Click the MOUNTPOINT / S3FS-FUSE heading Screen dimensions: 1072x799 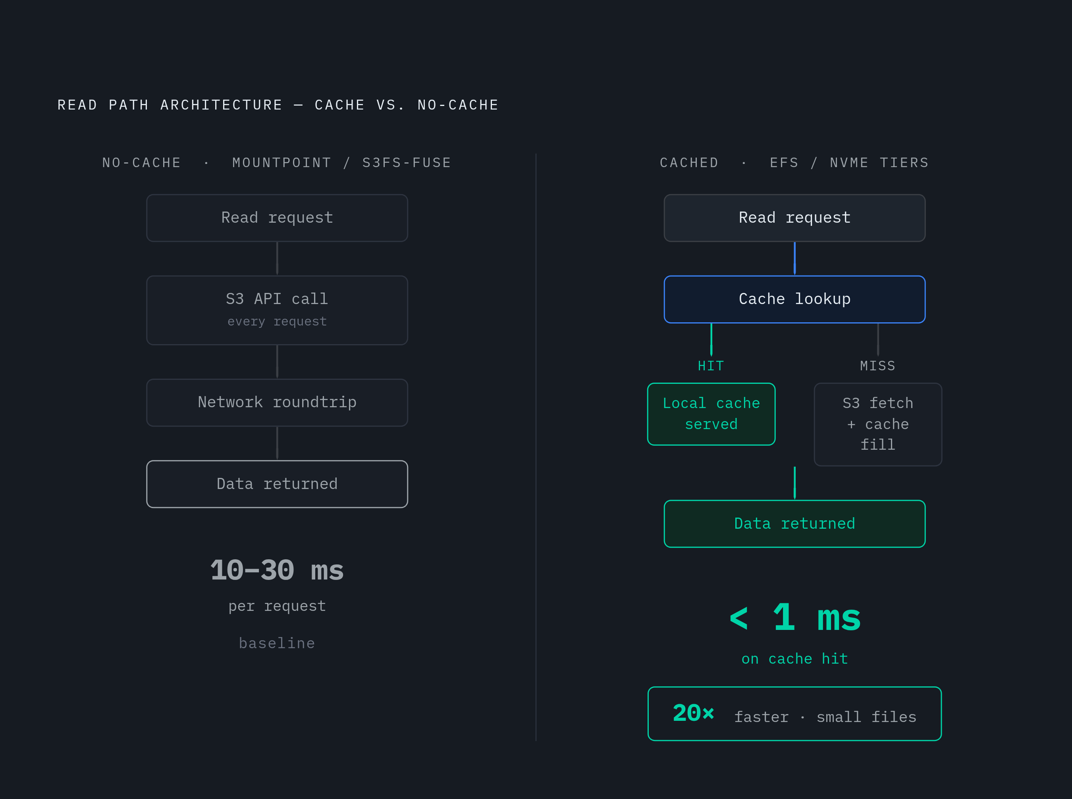tap(341, 162)
